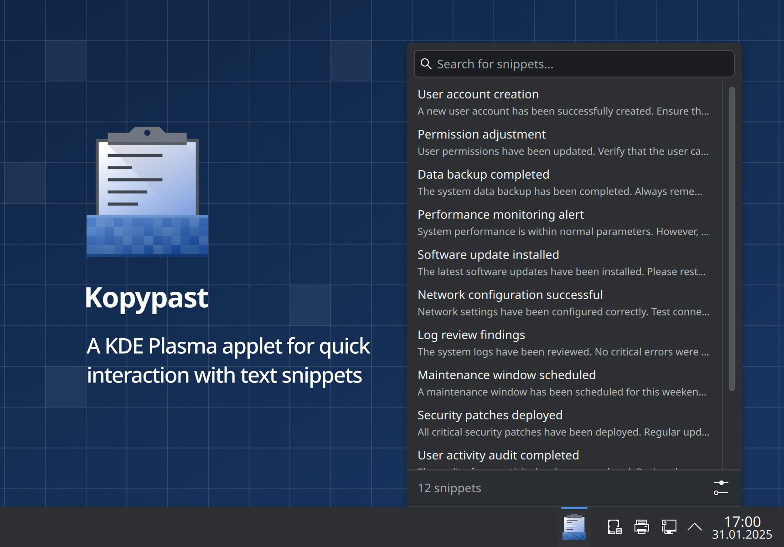Click the snippet list scrollbar
This screenshot has height=547, width=784.
pos(732,239)
